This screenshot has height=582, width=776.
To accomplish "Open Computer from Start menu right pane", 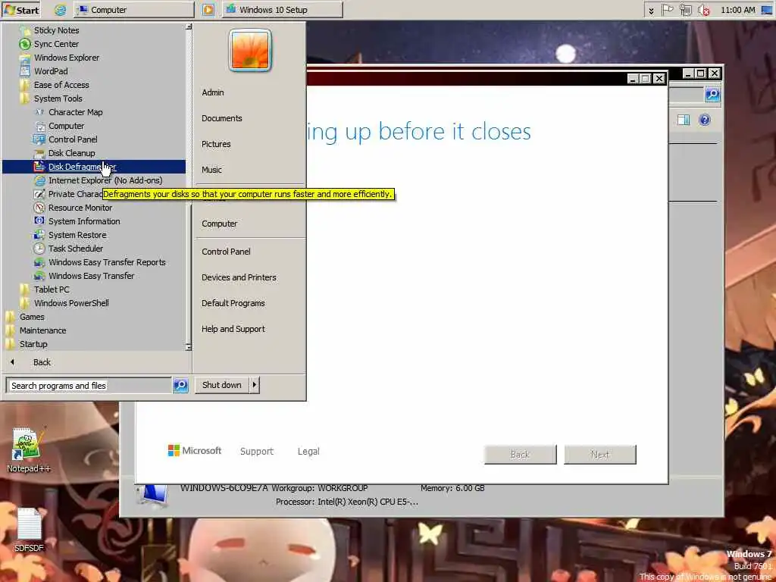I will pos(219,224).
